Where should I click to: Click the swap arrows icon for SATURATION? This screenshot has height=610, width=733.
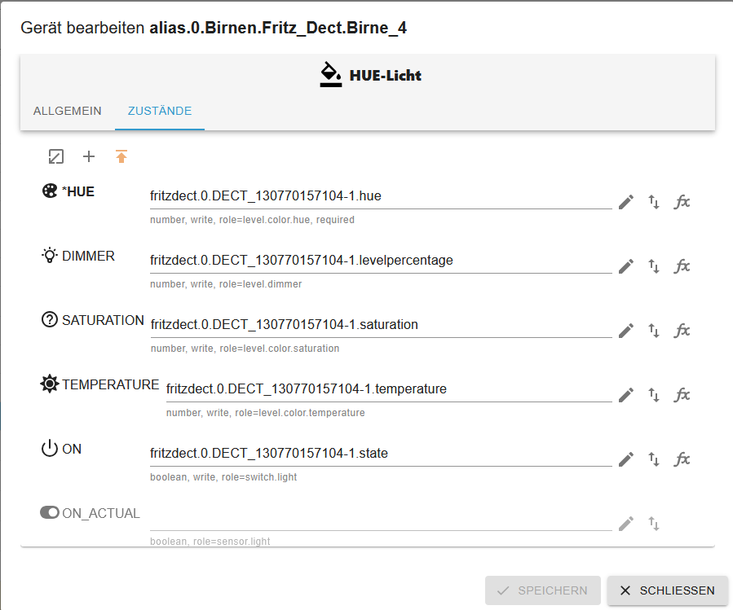point(654,331)
